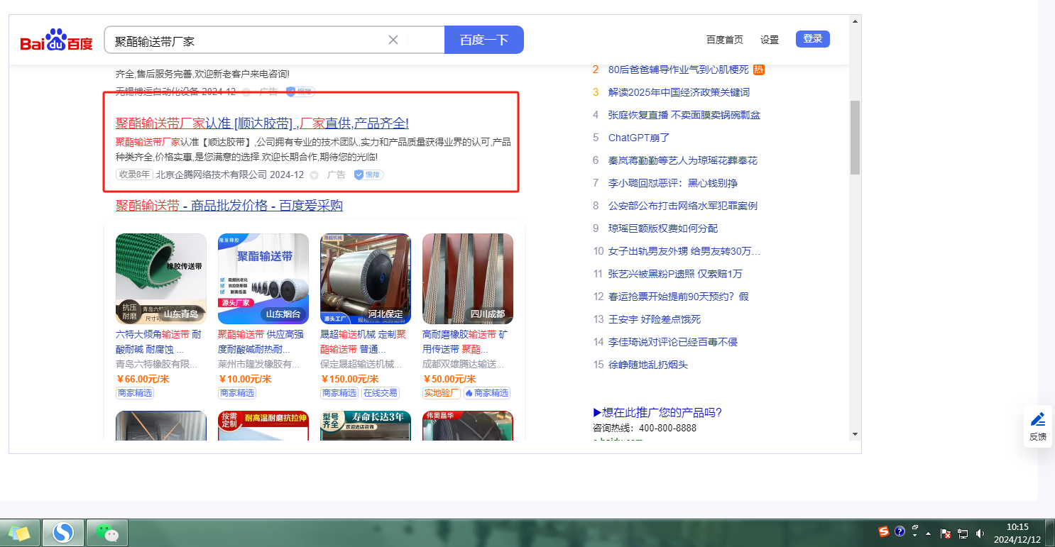Clear the search box with the X icon
Viewport: 1055px width, 547px height.
point(393,40)
